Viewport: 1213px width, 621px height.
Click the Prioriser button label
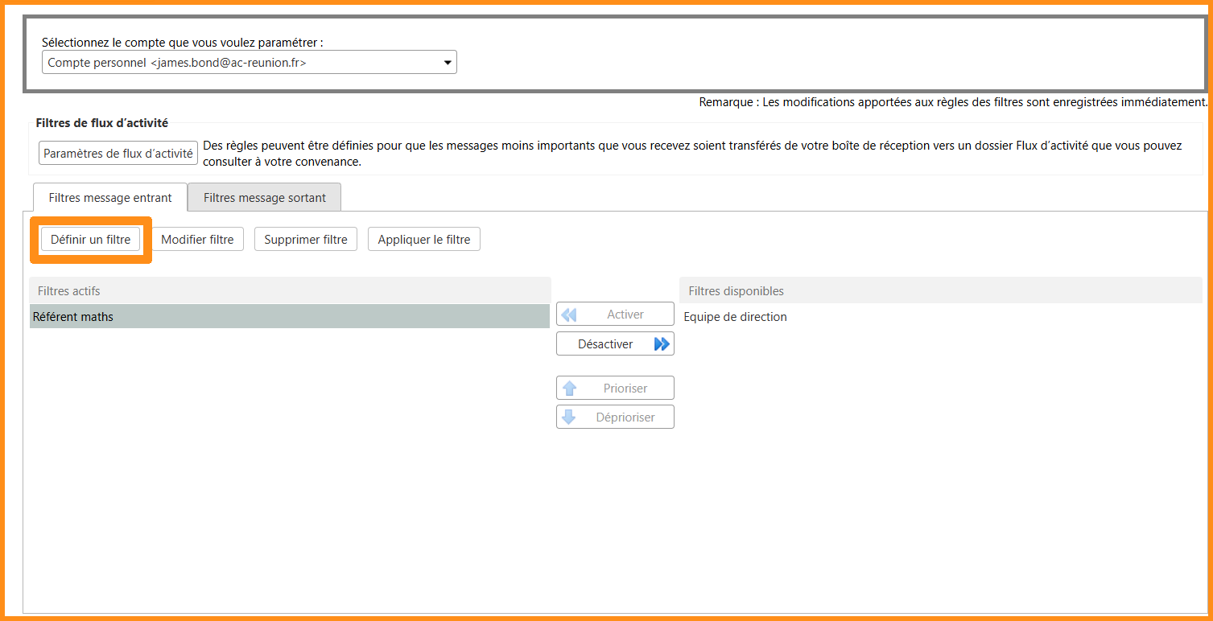pyautogui.click(x=625, y=389)
